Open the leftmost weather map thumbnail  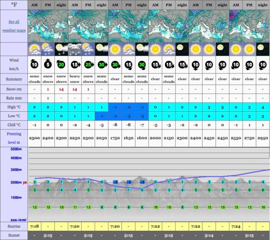(48, 26)
